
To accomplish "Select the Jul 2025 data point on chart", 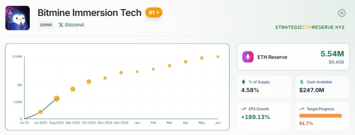I will [x=41, y=112].
